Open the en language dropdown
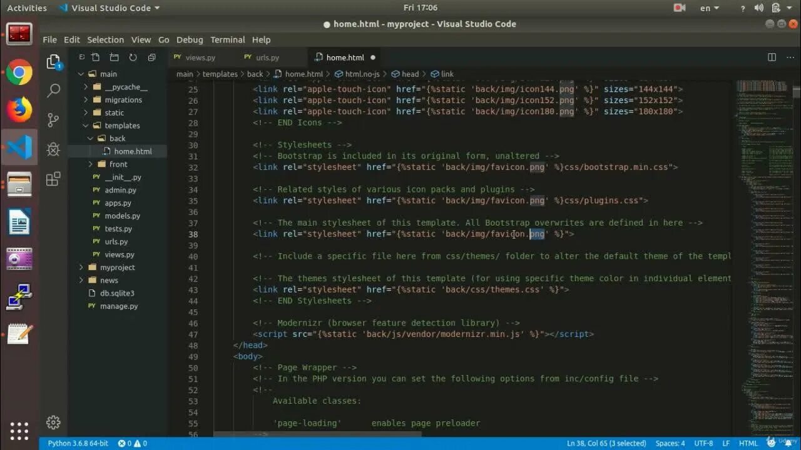Screen dimensions: 801x450 click(710, 8)
